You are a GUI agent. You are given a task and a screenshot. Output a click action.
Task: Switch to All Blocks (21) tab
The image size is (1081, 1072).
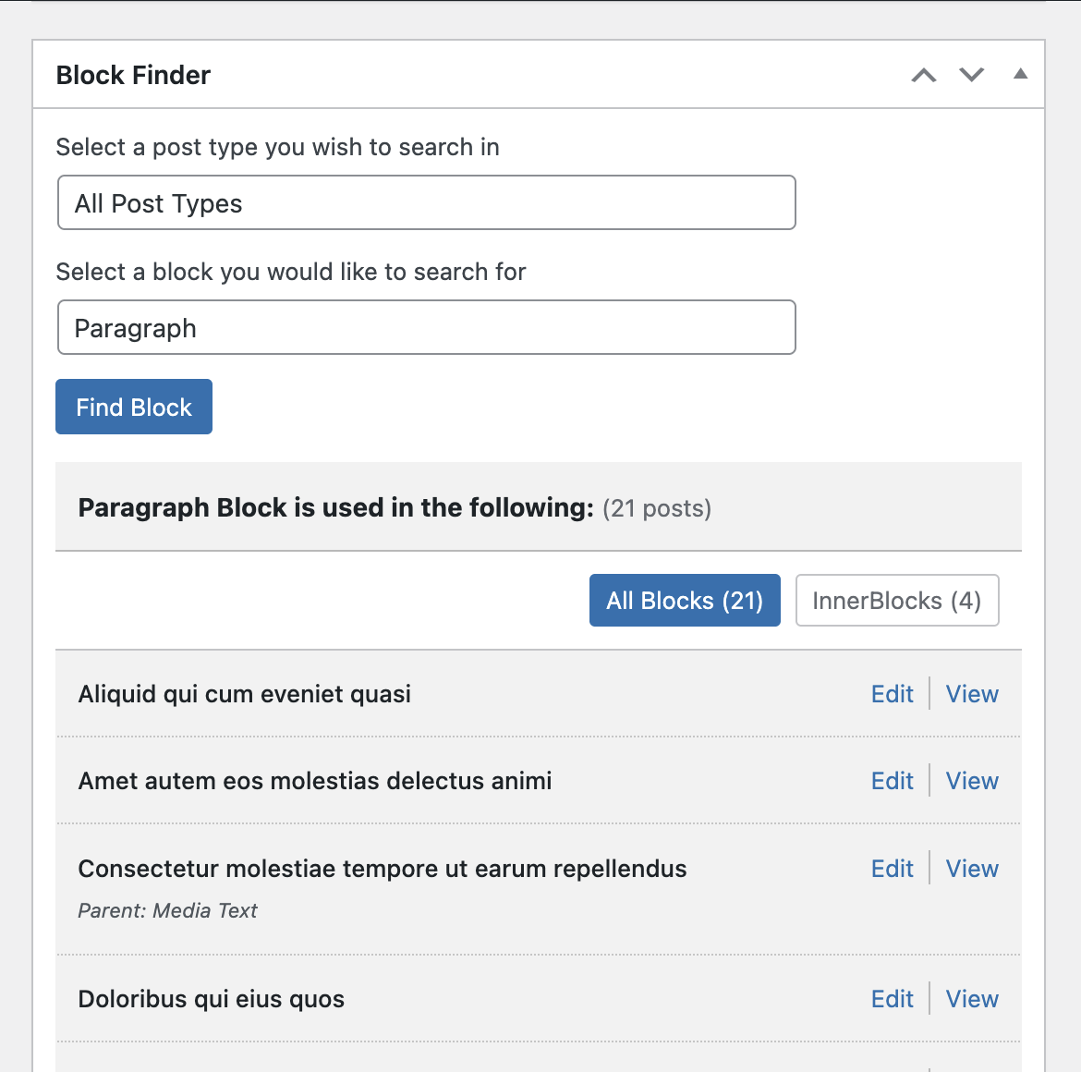(685, 601)
